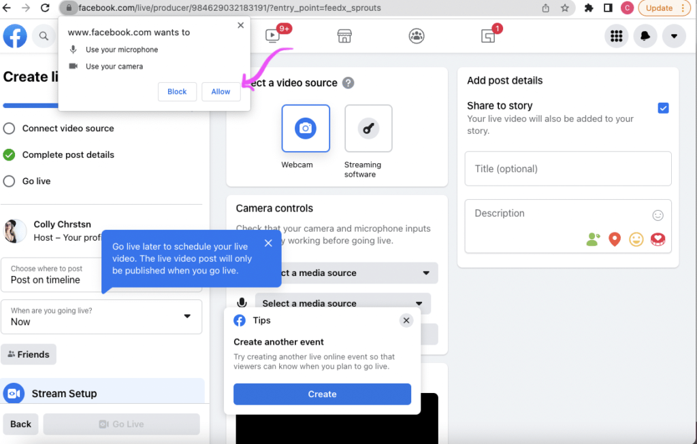This screenshot has width=697, height=444.
Task: Block camera and microphone access
Action: point(177,92)
